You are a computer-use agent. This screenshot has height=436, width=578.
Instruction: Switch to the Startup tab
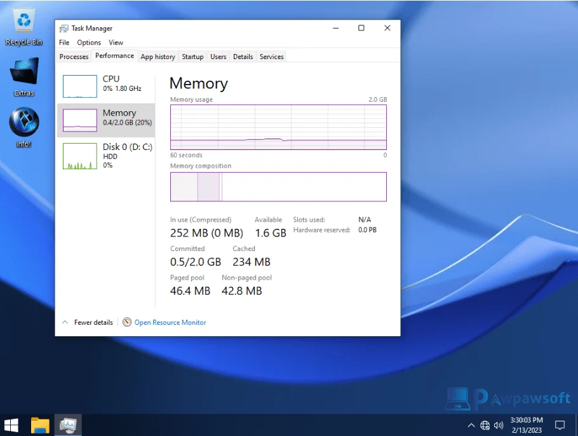(x=192, y=57)
